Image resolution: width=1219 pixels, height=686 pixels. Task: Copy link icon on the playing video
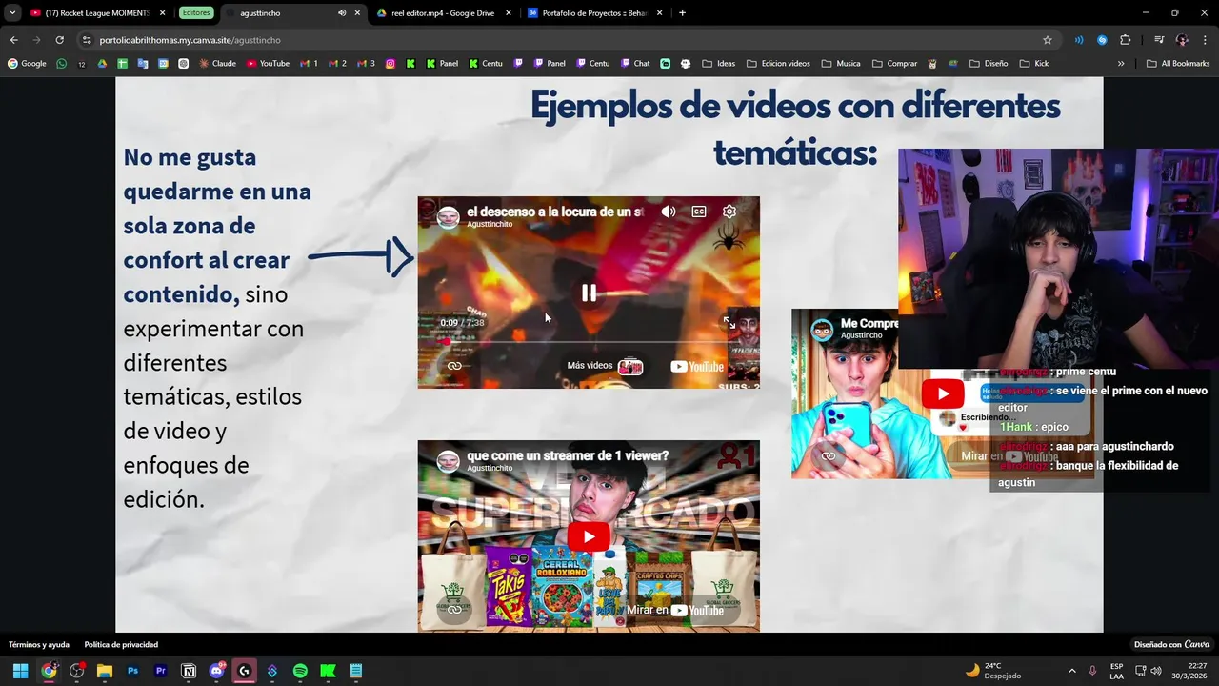click(454, 366)
